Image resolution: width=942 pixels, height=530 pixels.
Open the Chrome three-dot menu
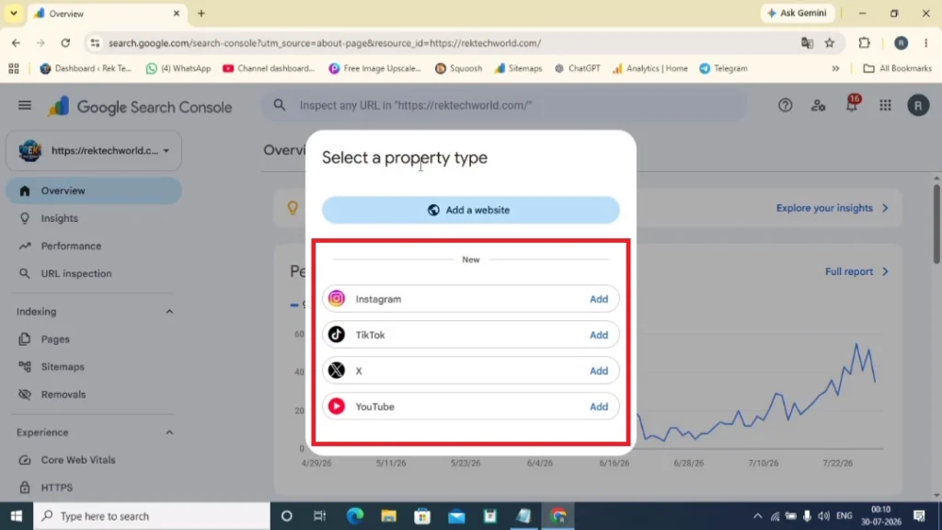tap(925, 43)
